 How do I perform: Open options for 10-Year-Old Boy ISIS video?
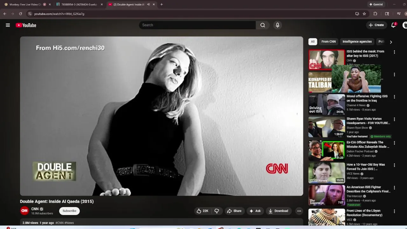394,165
